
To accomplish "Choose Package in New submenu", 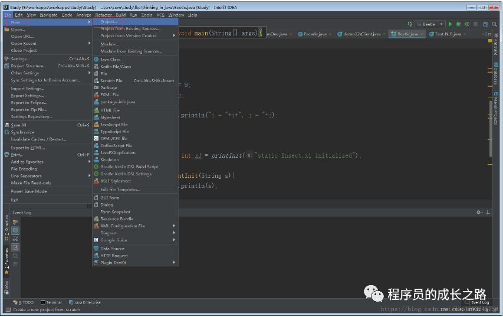I will point(135,88).
